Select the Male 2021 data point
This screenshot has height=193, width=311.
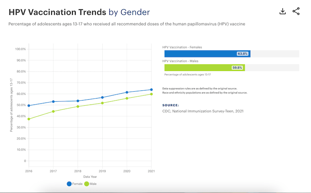(151, 94)
